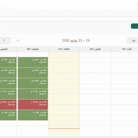This screenshot has width=138, height=138.
Task: Click the calendar title 19 – 23 يوليو 2020
Action: pos(76,41)
